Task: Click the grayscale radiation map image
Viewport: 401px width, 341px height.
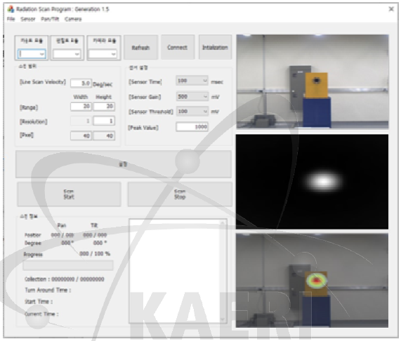Action: [x=312, y=182]
